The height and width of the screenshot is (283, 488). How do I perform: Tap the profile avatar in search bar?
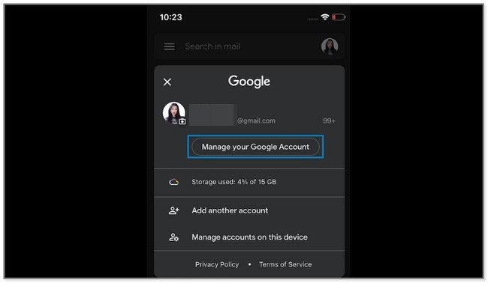pyautogui.click(x=330, y=46)
